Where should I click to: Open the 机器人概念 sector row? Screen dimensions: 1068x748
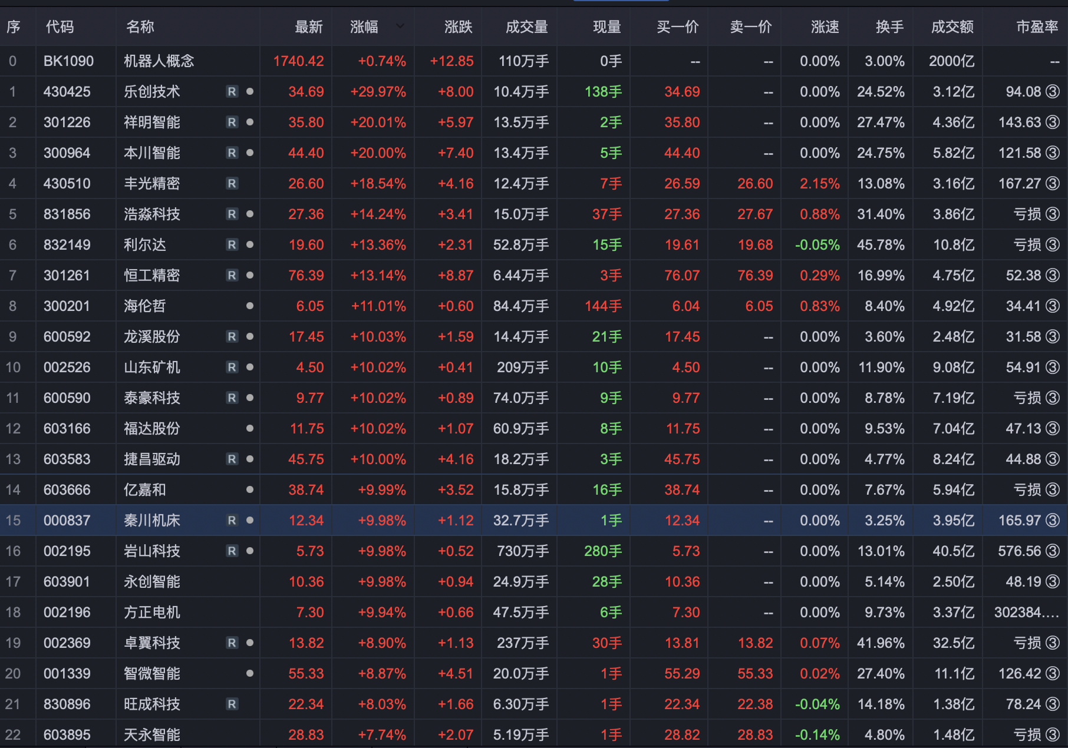pos(159,61)
